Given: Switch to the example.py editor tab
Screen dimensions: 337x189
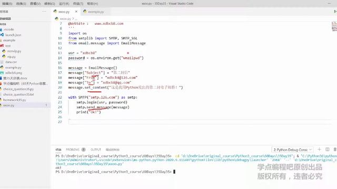Looking at the screenshot, I should (x=96, y=12).
